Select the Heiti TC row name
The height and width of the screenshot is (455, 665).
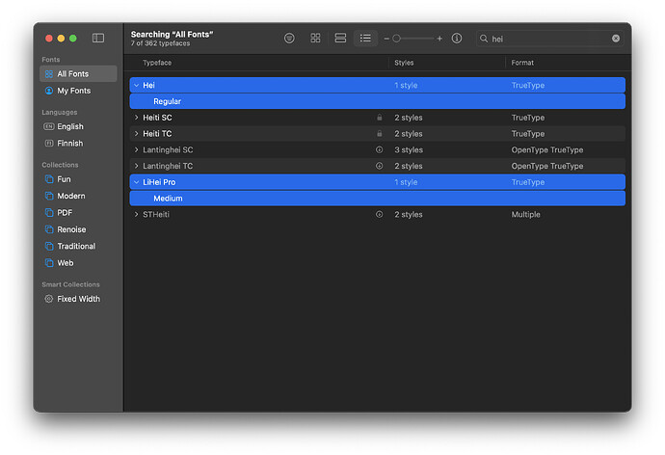coord(157,134)
